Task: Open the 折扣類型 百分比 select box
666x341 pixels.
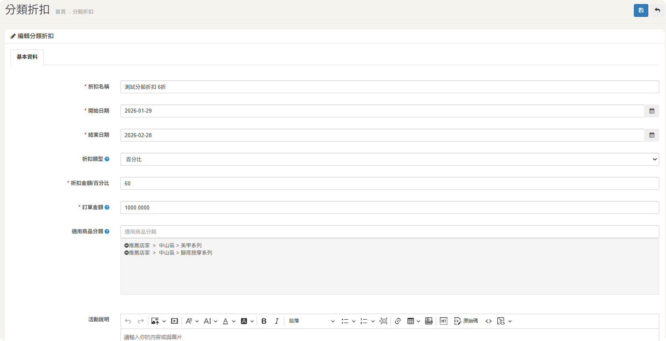Action: point(390,159)
